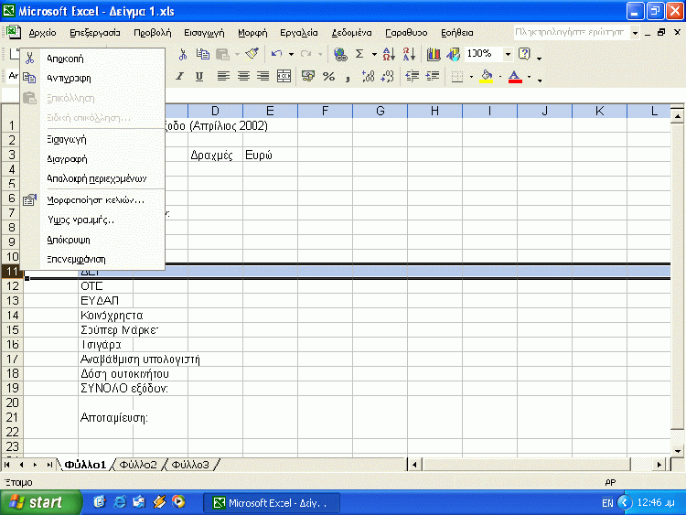Open the Εργαλεία menu
The image size is (686, 515).
[x=299, y=33]
